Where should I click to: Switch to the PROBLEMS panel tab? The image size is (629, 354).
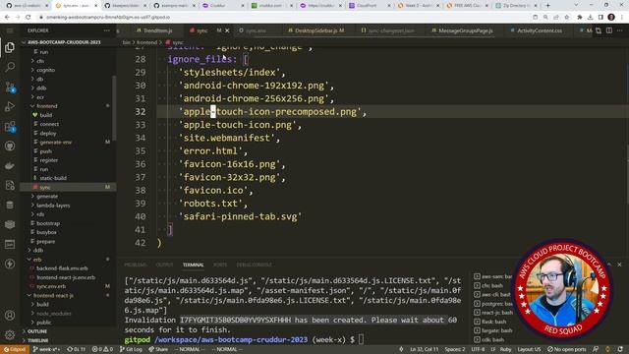click(x=136, y=265)
